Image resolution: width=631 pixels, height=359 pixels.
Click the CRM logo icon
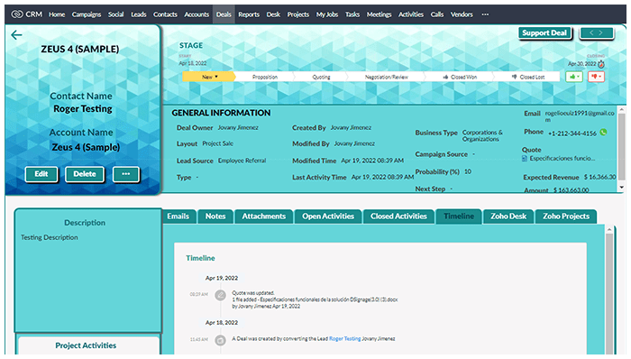17,14
